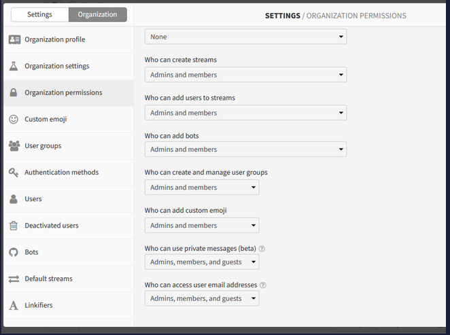Click the Organization profile card icon

pos(14,39)
